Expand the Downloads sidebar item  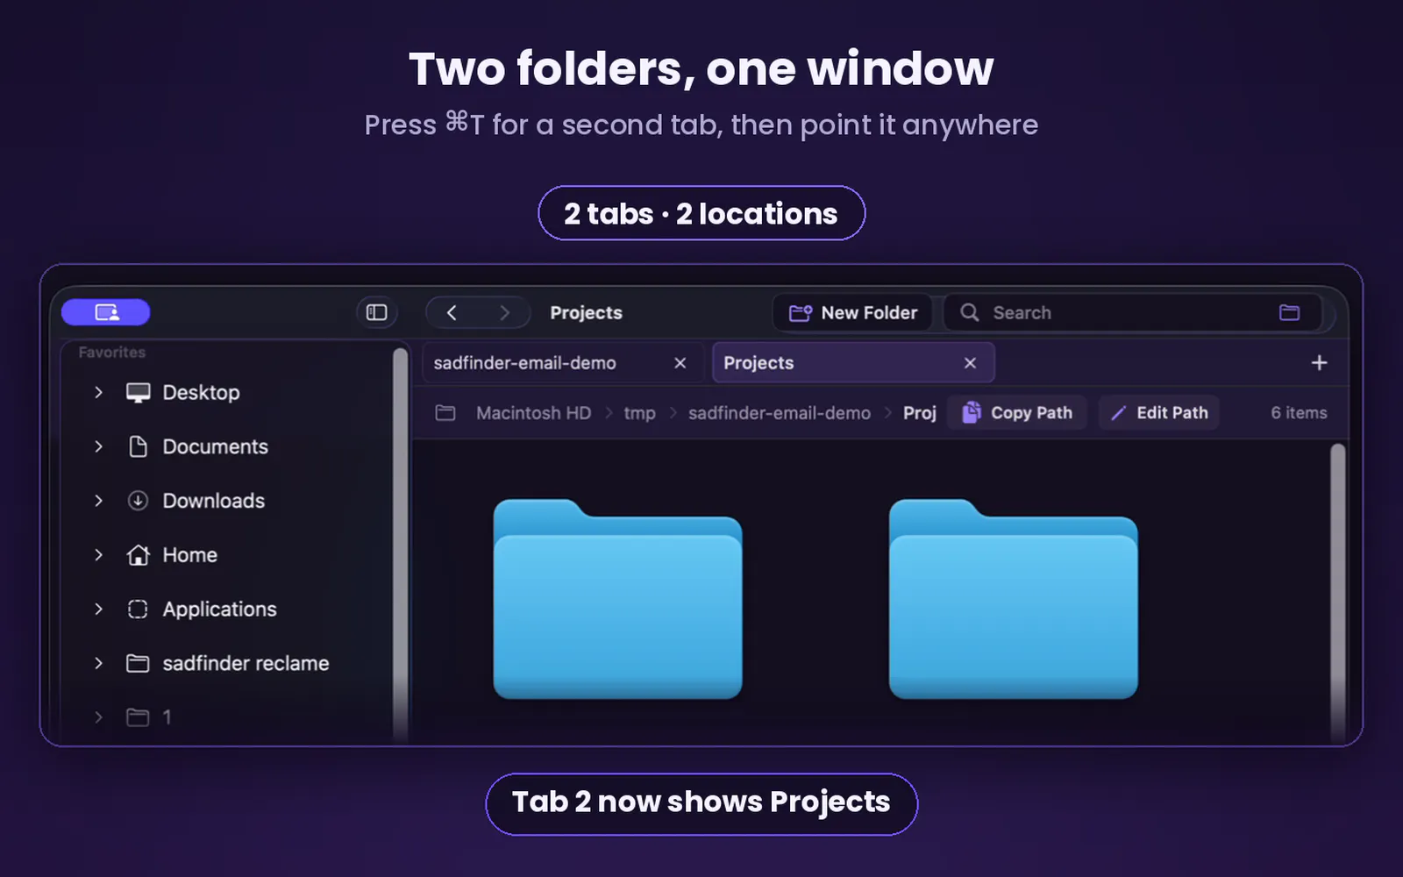[98, 501]
